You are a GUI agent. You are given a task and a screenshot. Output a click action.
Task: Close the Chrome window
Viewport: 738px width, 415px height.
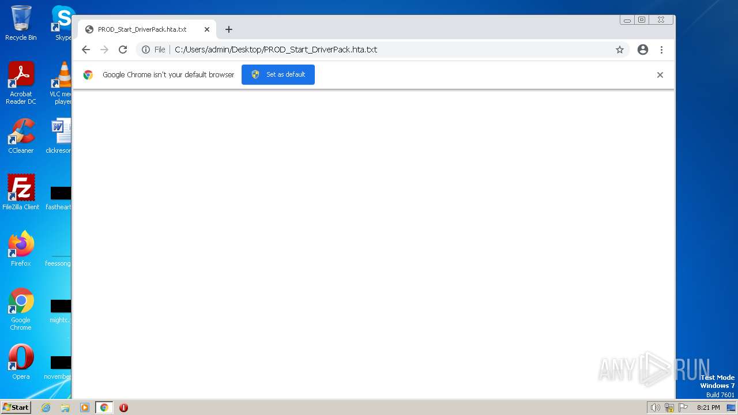pos(661,20)
